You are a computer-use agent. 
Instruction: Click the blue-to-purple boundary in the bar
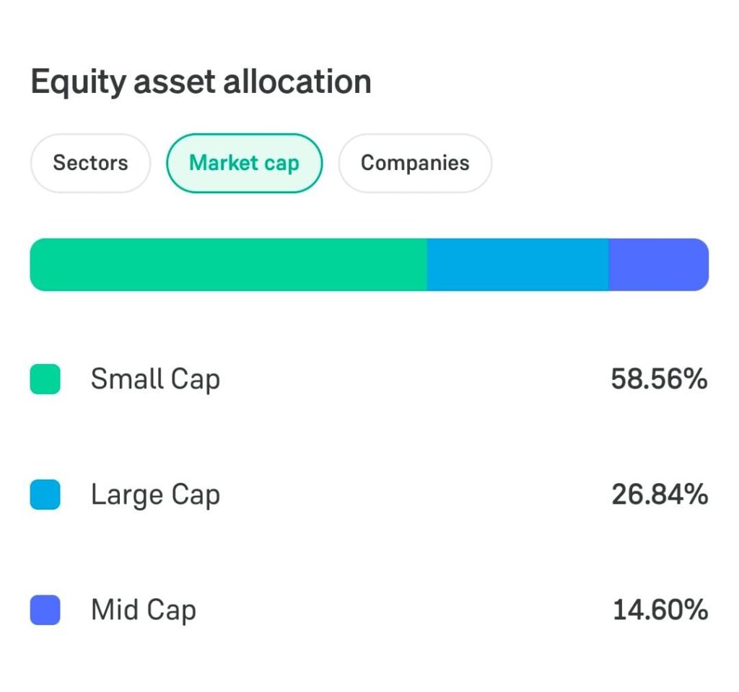609,265
